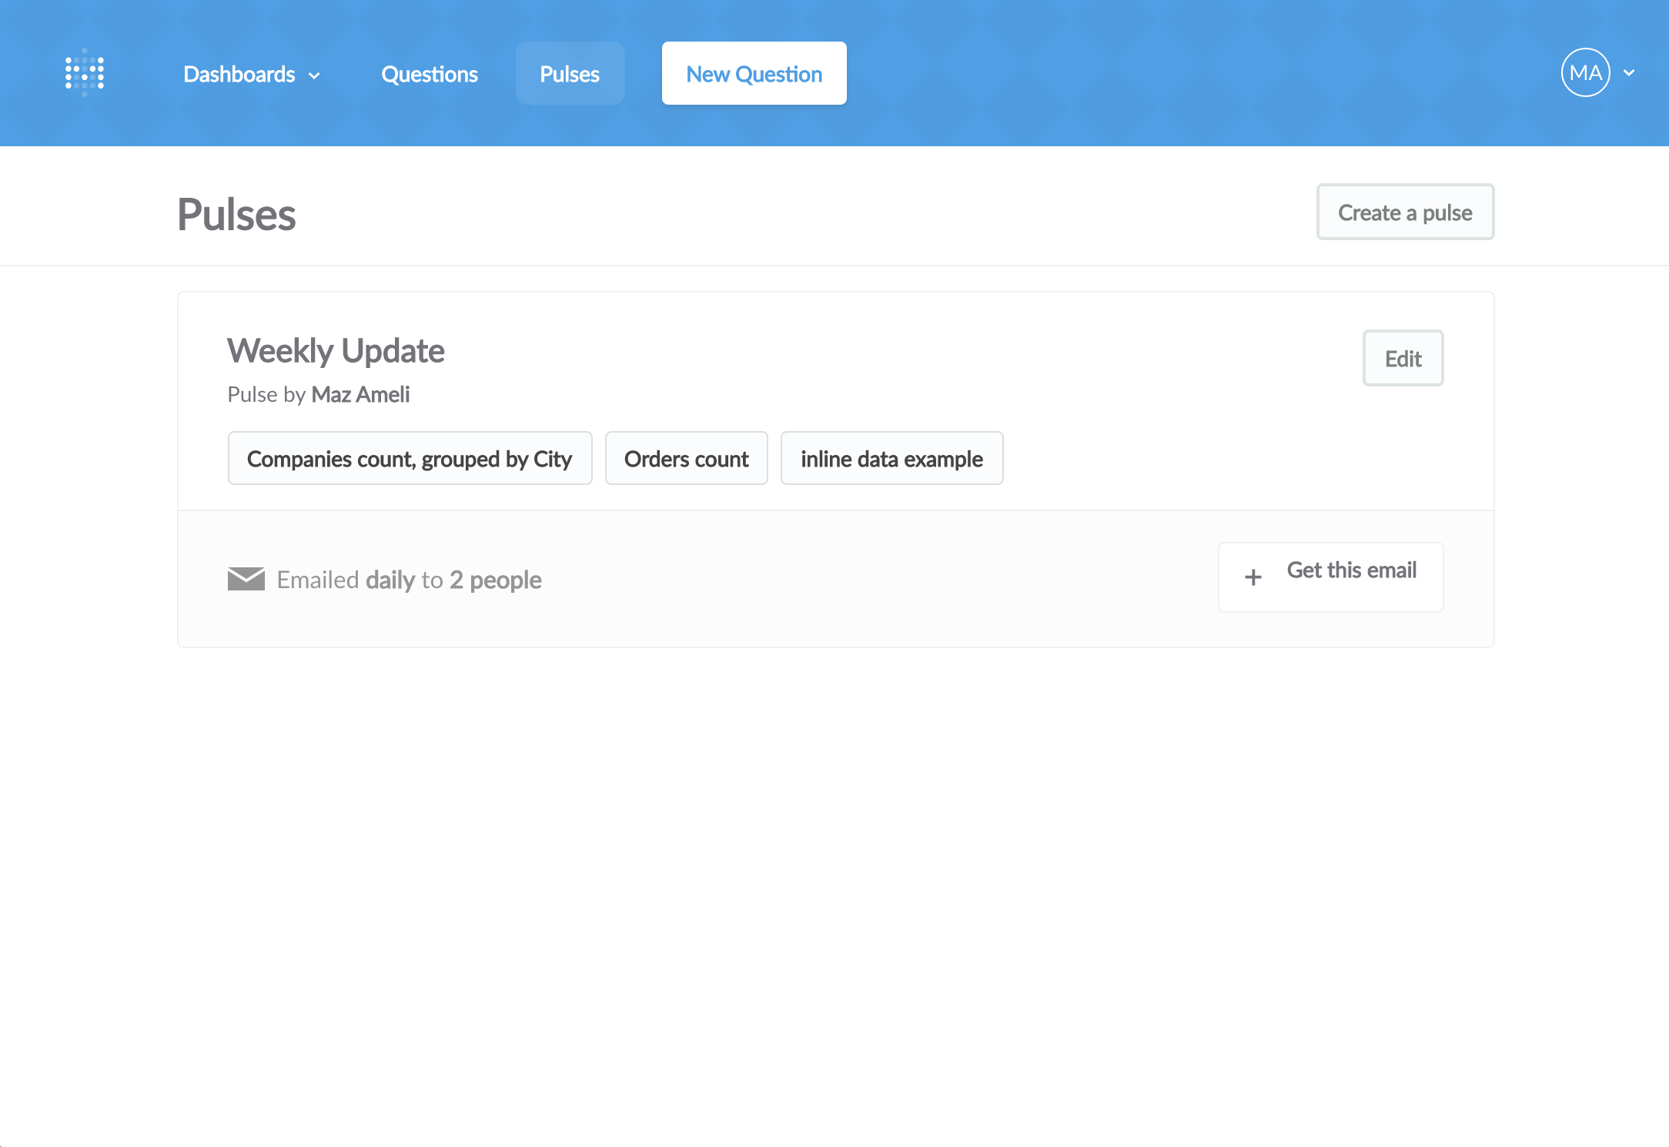Screen dimensions: 1669x1147
Task: Click the New Question button
Action: pos(754,73)
